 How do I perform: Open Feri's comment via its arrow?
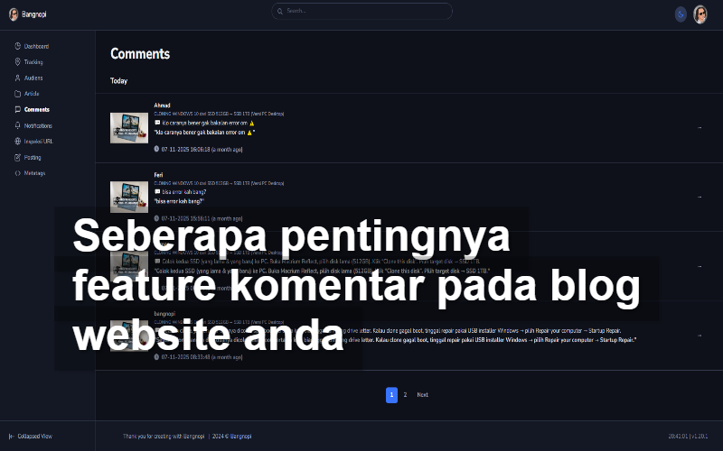tap(699, 197)
